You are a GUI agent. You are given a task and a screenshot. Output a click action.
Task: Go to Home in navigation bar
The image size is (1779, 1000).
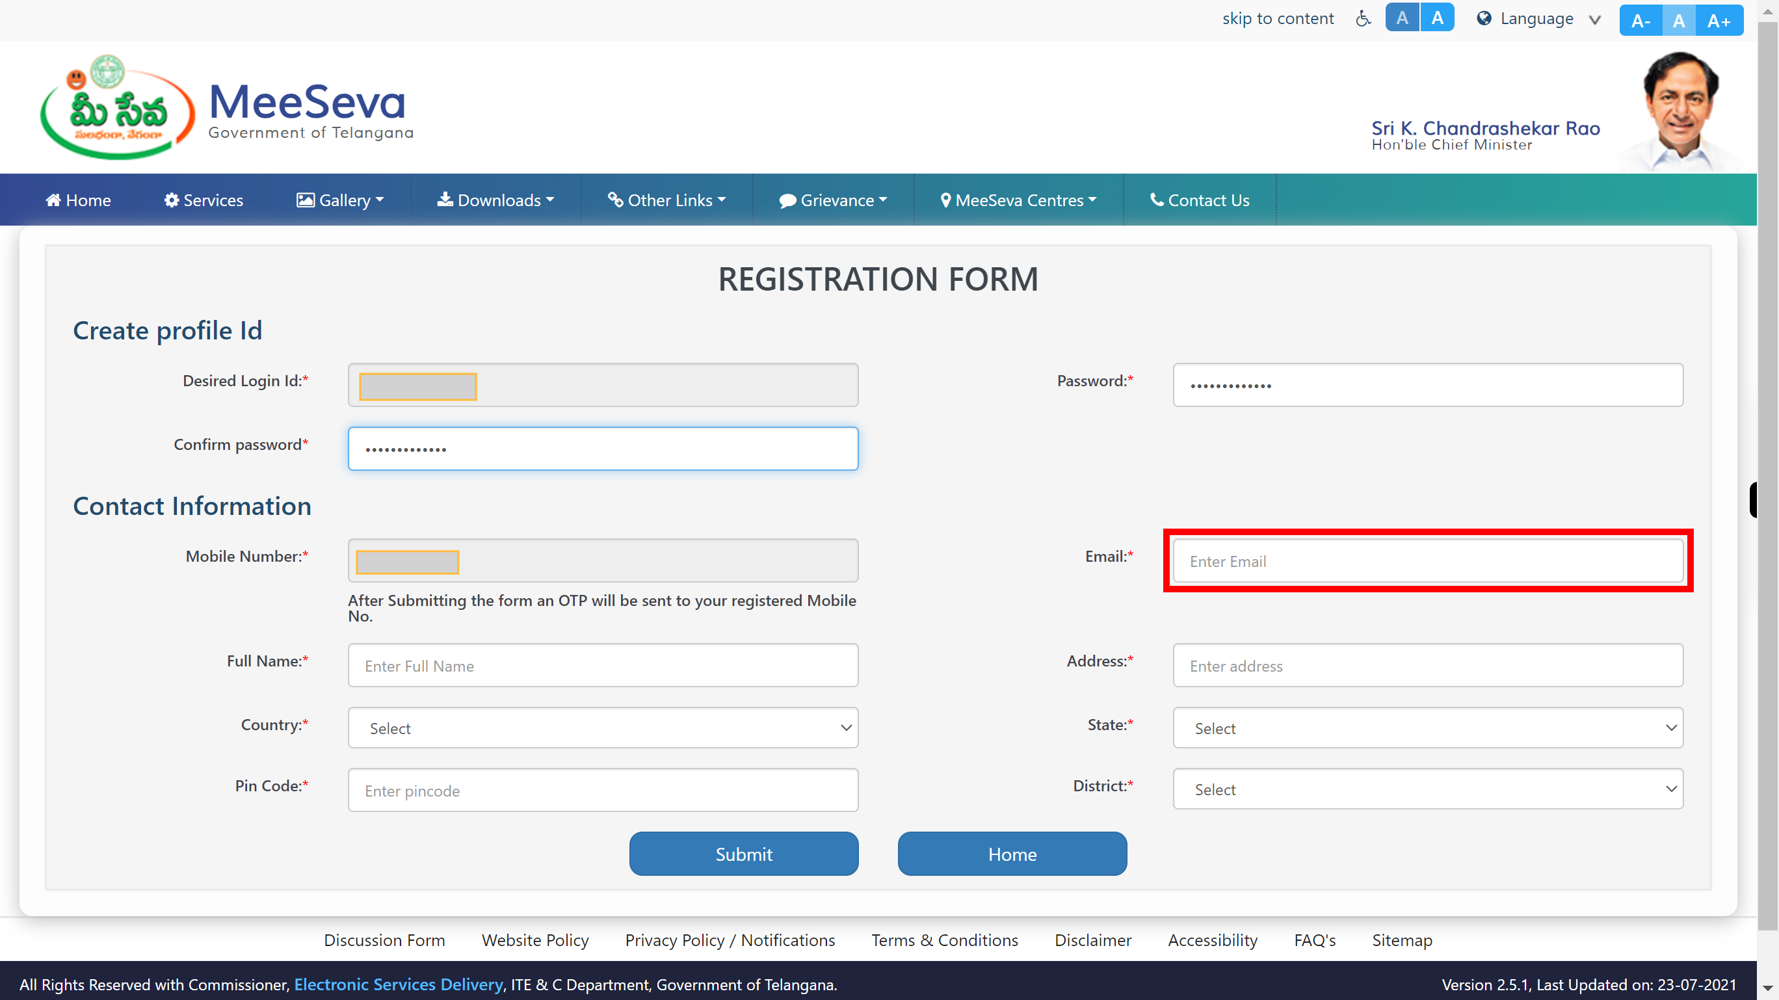(78, 200)
